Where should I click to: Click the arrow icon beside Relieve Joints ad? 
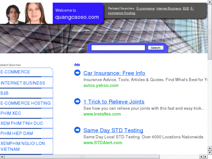pyautogui.click(x=77, y=101)
